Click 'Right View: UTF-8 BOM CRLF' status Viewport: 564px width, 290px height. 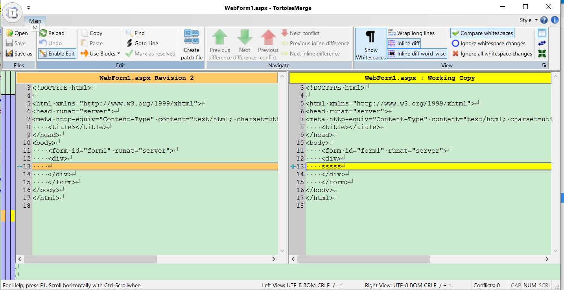click(x=408, y=285)
